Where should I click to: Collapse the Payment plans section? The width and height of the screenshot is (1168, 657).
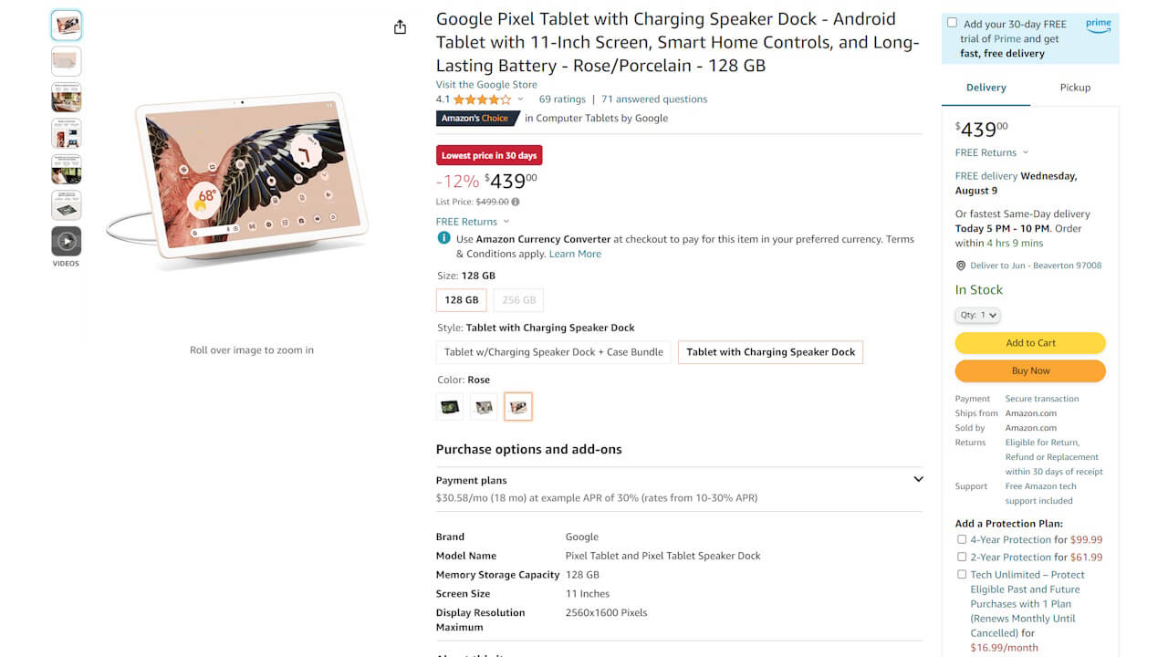(x=918, y=479)
